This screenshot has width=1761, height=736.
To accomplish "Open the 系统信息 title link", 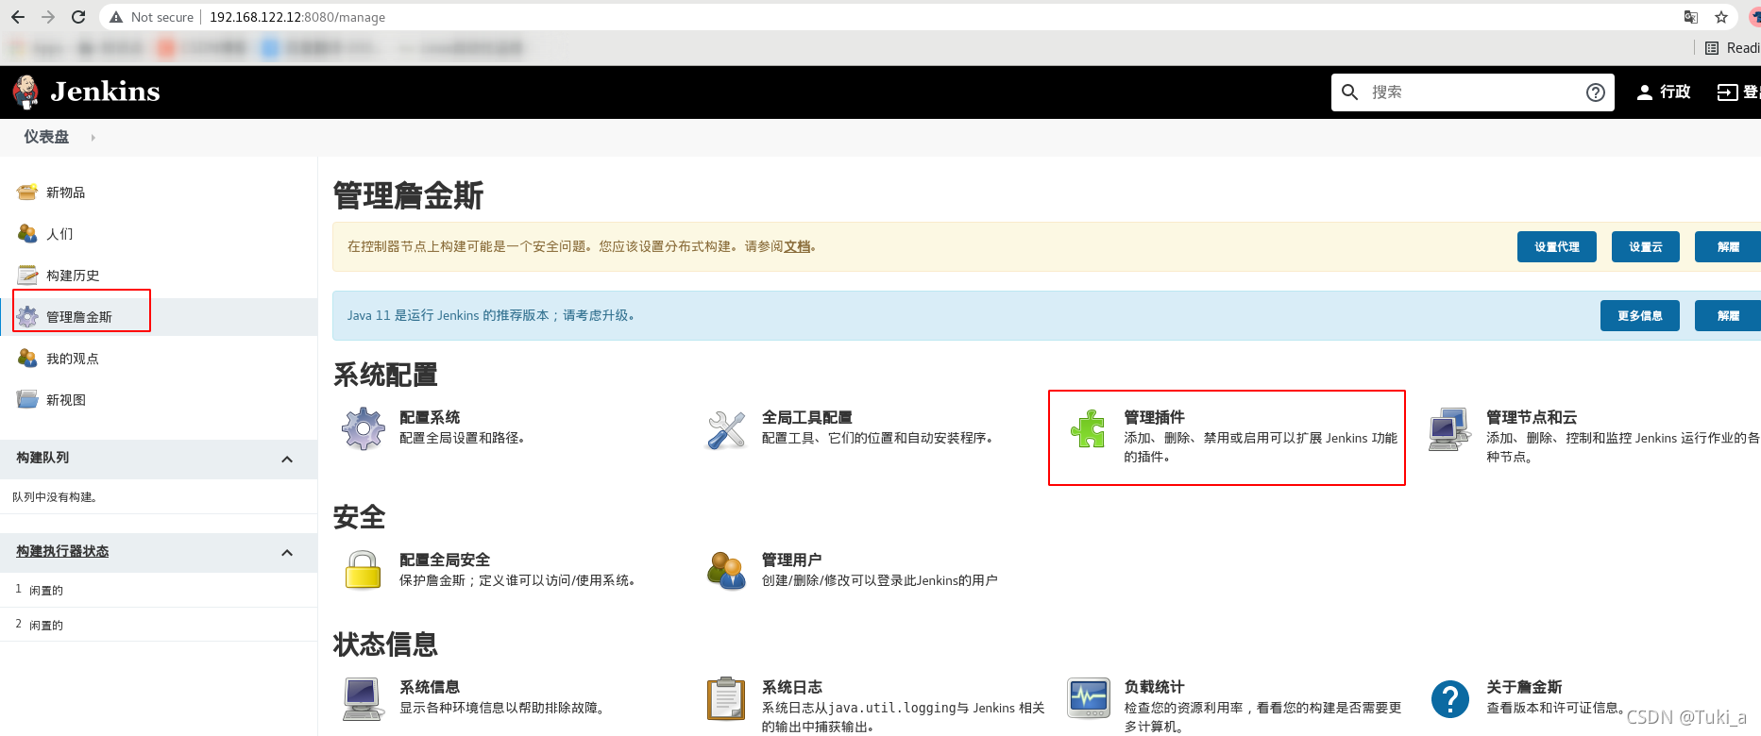I will point(430,687).
